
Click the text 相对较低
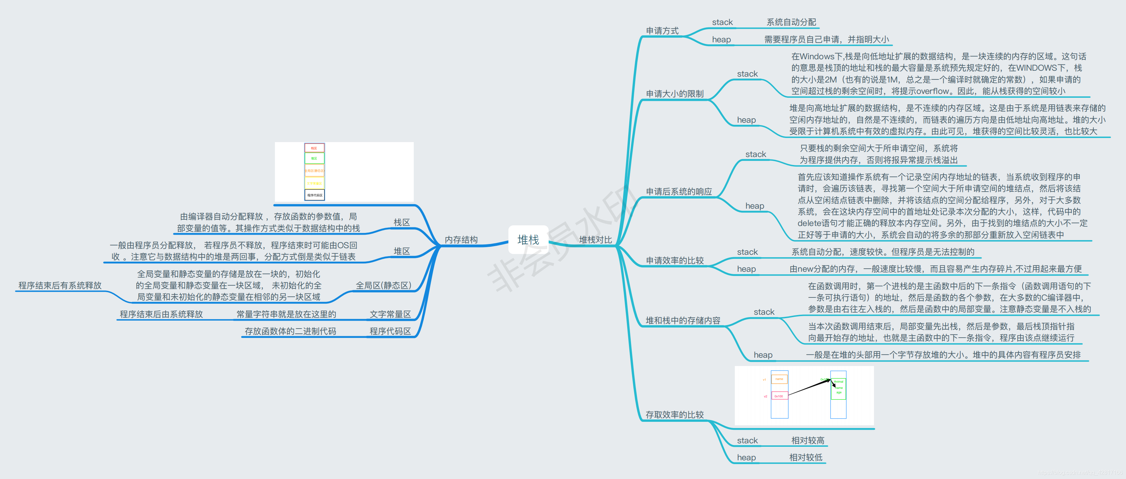tap(806, 458)
